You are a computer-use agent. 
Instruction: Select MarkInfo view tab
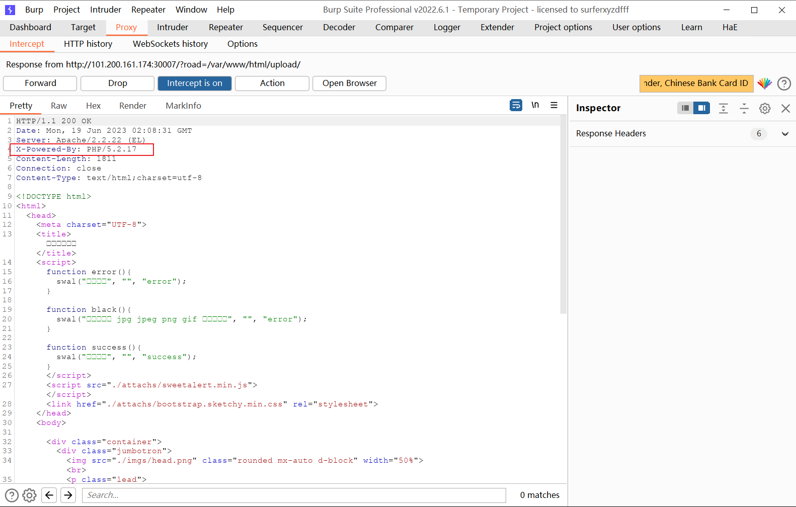click(x=184, y=106)
